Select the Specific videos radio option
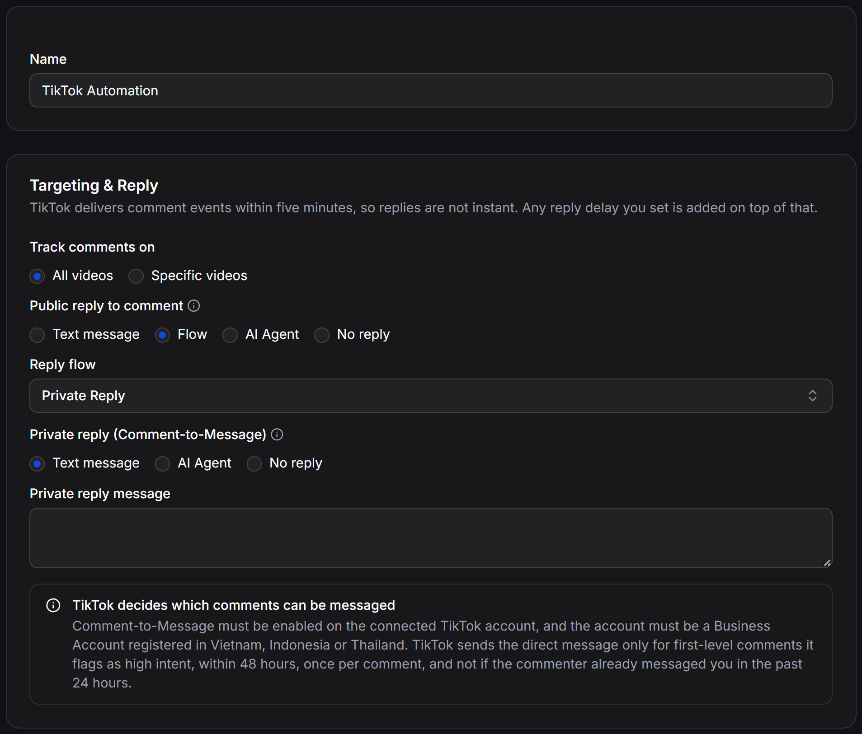862x734 pixels. 136,276
